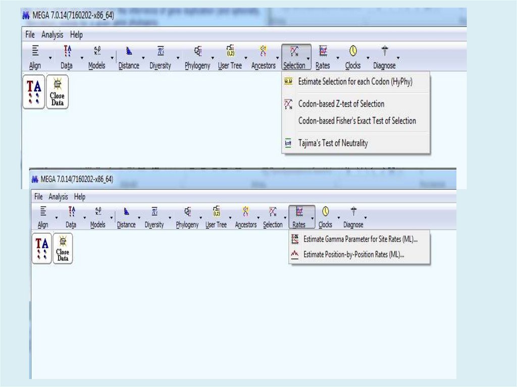The image size is (517, 387).
Task: Choose Estimate Gamma Parameter for Site Rates (ML)
Action: click(x=359, y=239)
